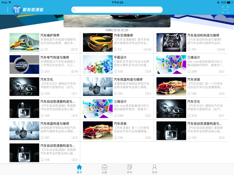The height and width of the screenshot is (175, 234).
Task: Tap the 职教微课堂 logo
Action: tap(28, 10)
